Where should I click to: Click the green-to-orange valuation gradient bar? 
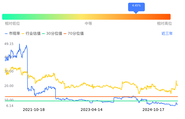point(86,17)
